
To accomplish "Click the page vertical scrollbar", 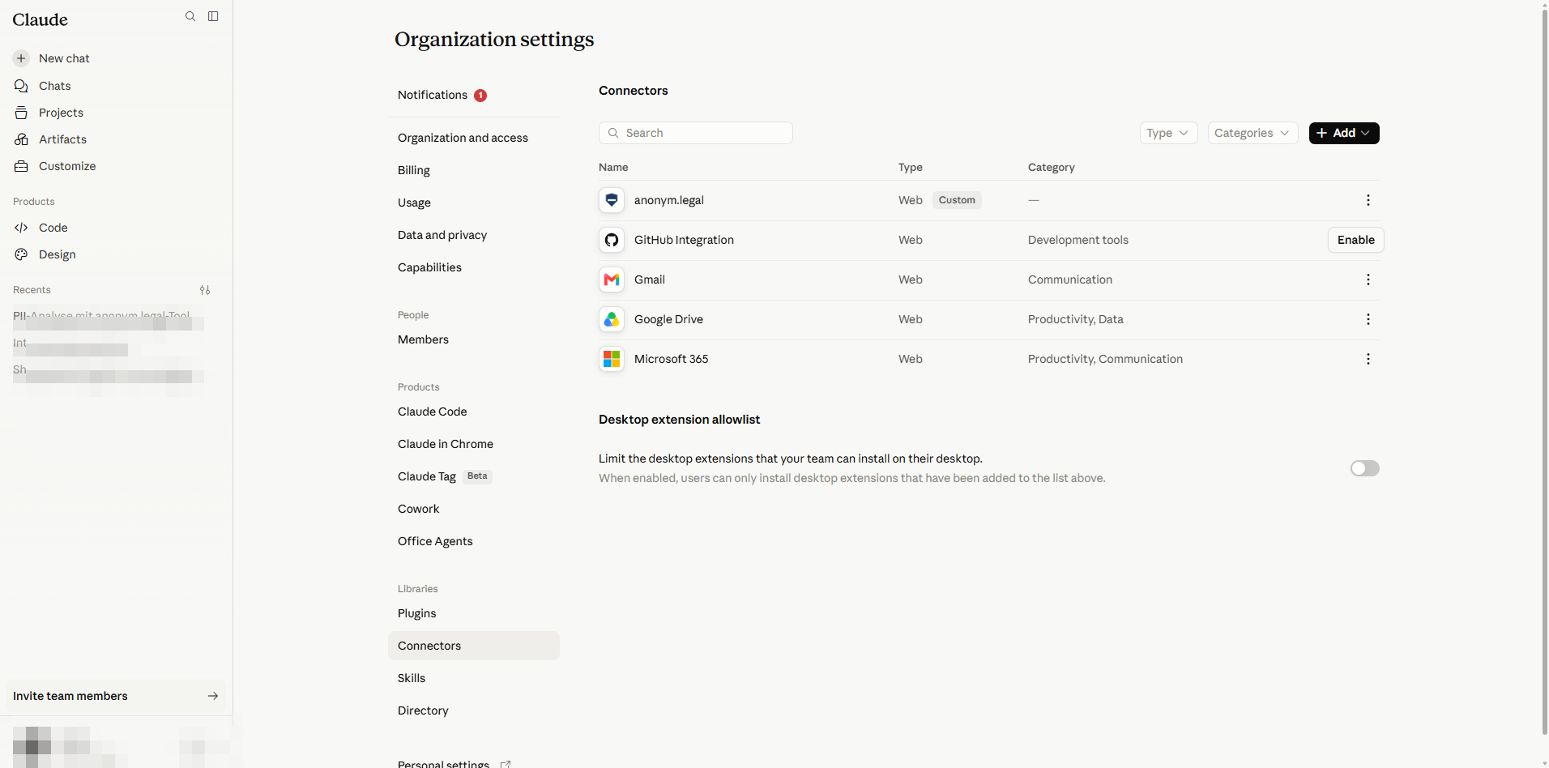I will pos(1545,373).
